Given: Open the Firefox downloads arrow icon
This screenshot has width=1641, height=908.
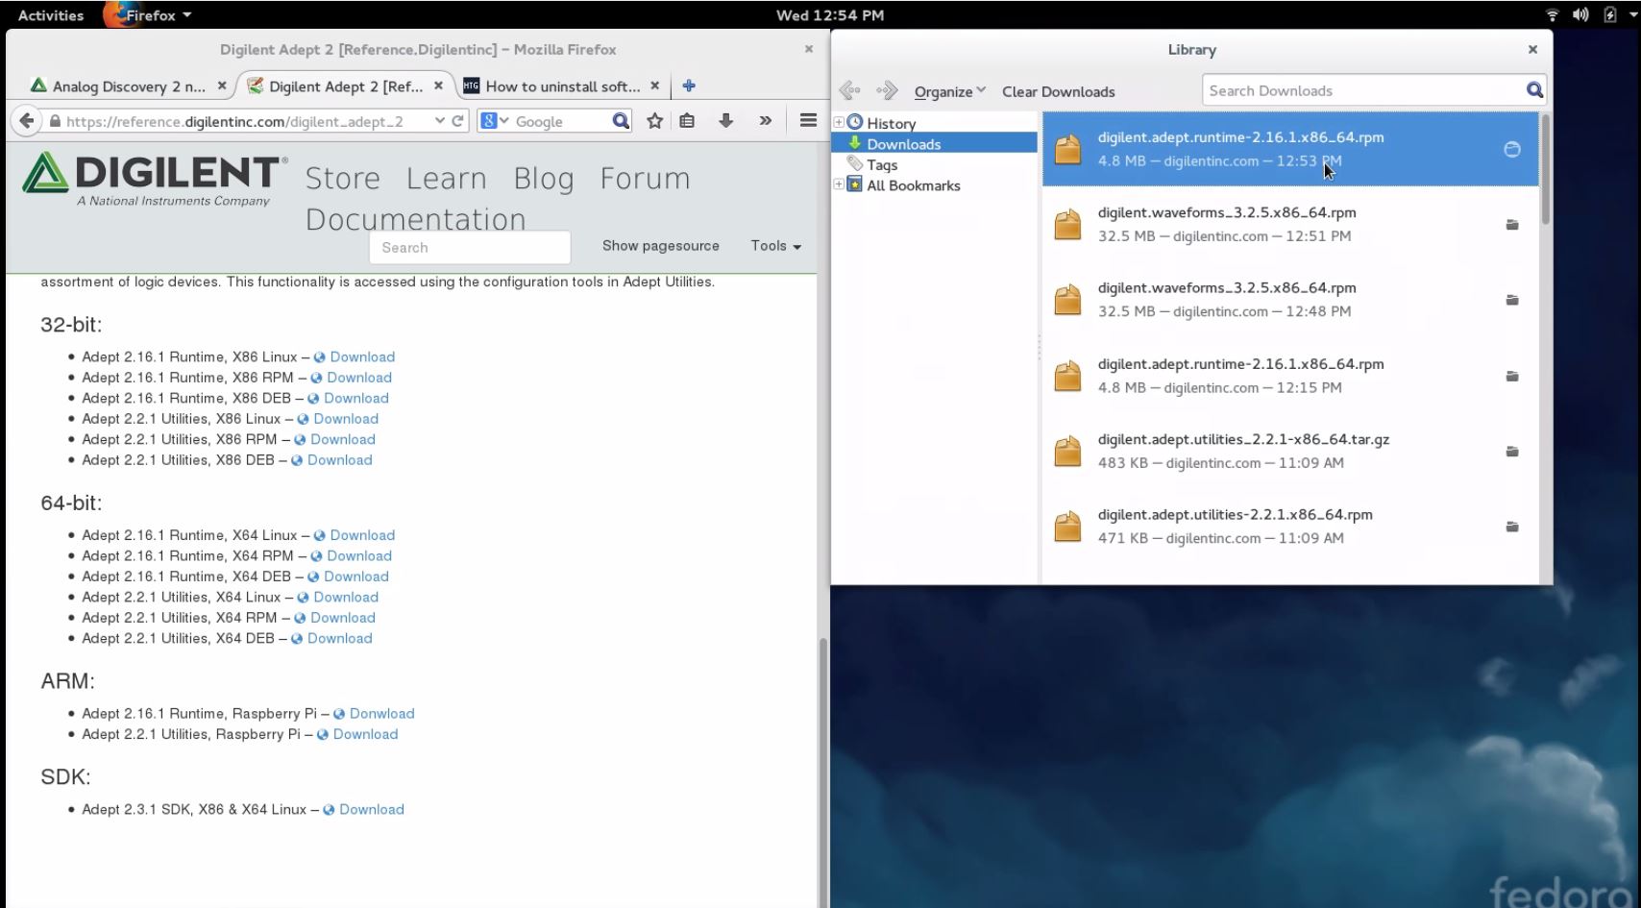Looking at the screenshot, I should [x=725, y=121].
